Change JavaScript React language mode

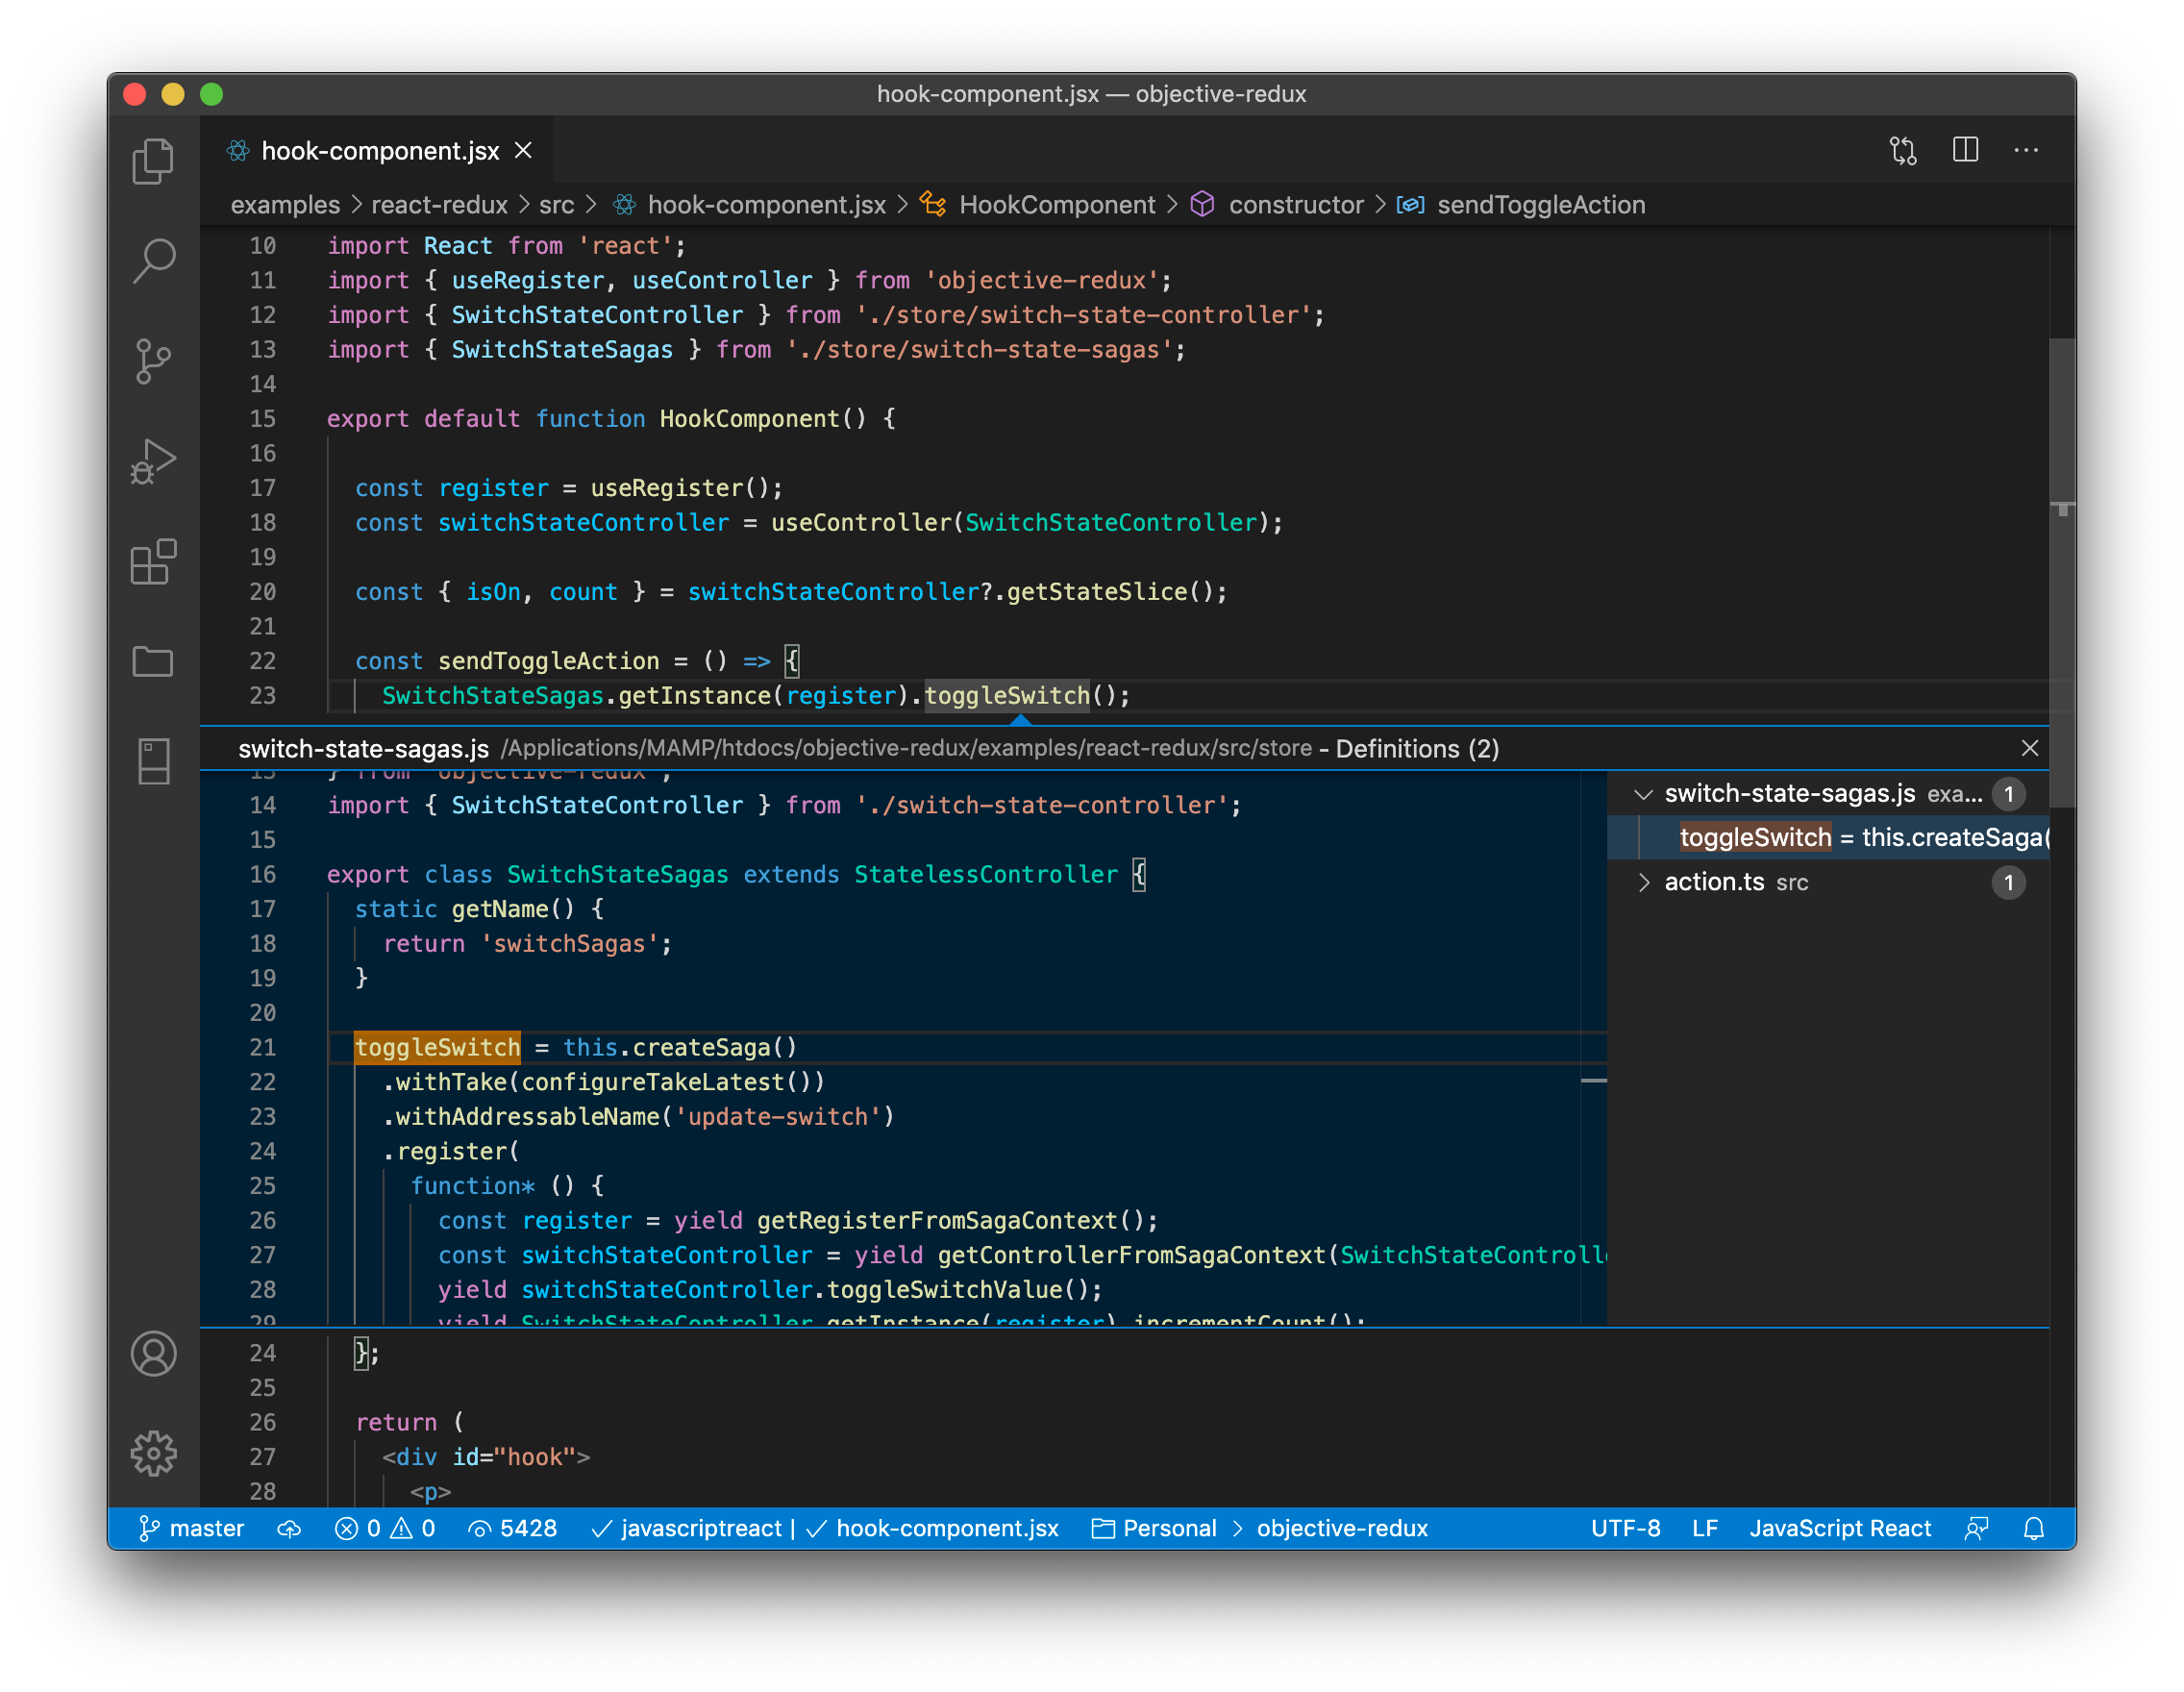(x=1839, y=1528)
